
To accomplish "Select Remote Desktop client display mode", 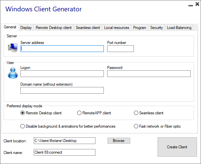I will pos(23,113).
